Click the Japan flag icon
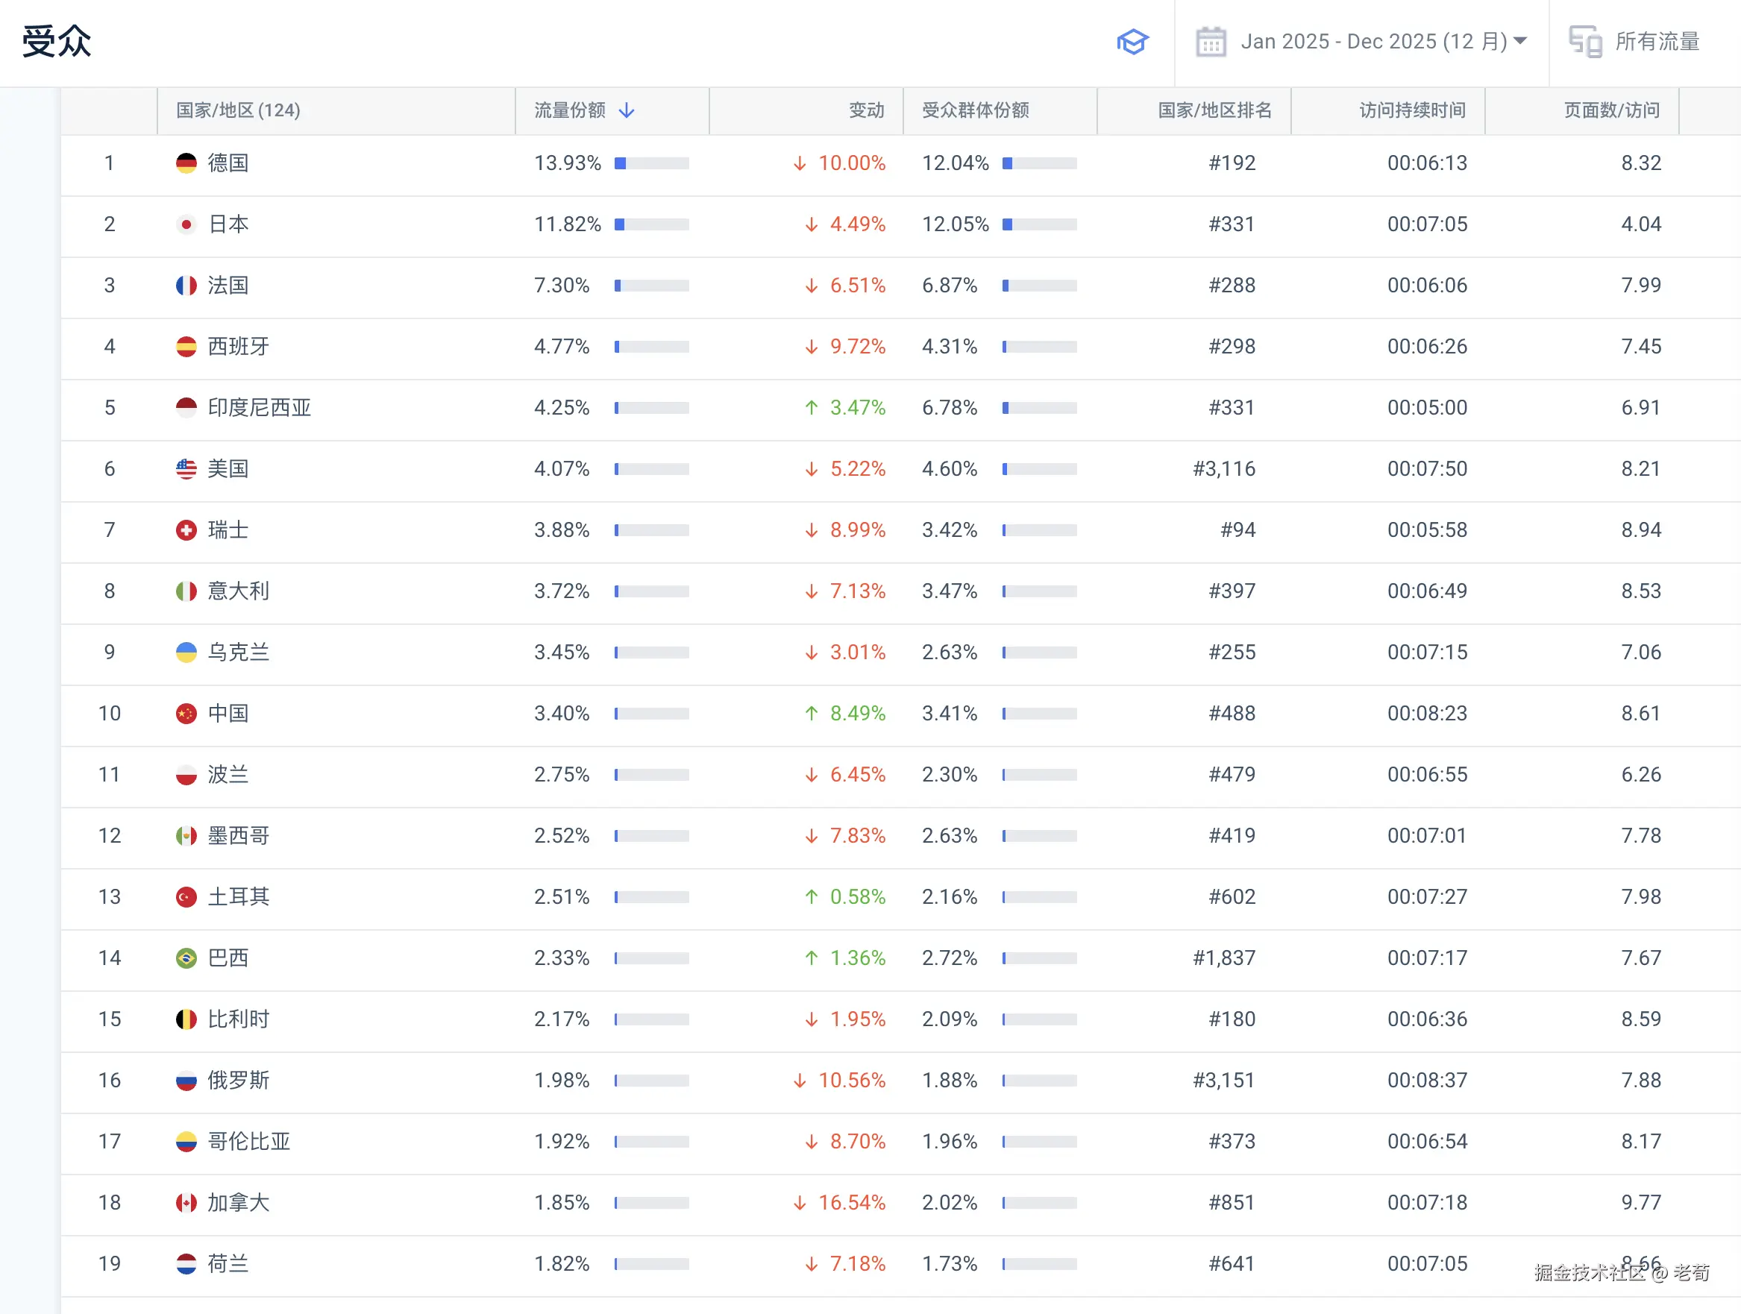This screenshot has width=1741, height=1314. pyautogui.click(x=186, y=224)
